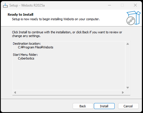Click the 'Cyberbotics' start menu folder text
143x113 pixels.
coord(26,58)
